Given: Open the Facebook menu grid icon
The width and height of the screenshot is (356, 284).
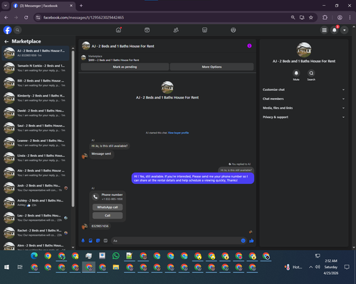Looking at the screenshot, I should 324,30.
